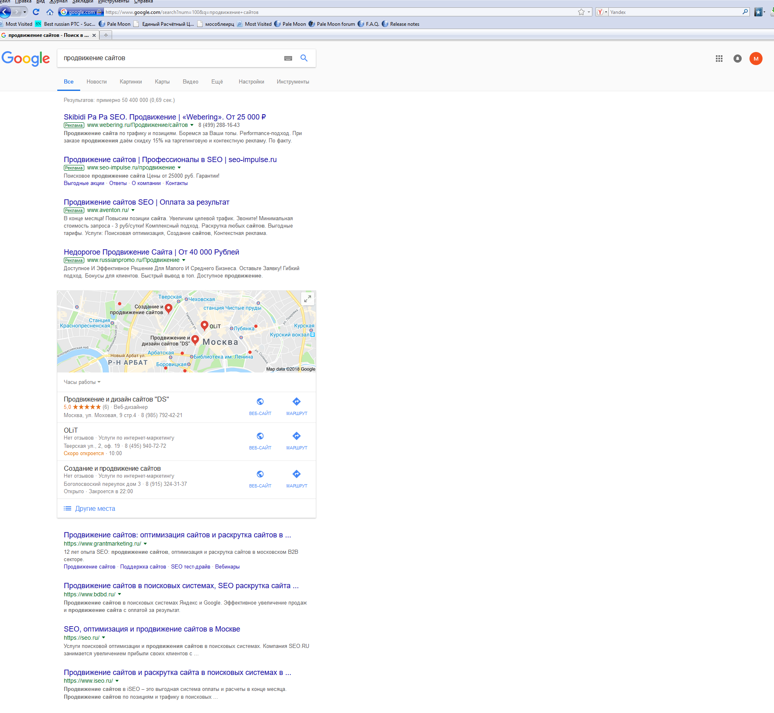Viewport: 774px width, 713px height.
Task: Open the Выгодные акции sitelink
Action: (84, 183)
